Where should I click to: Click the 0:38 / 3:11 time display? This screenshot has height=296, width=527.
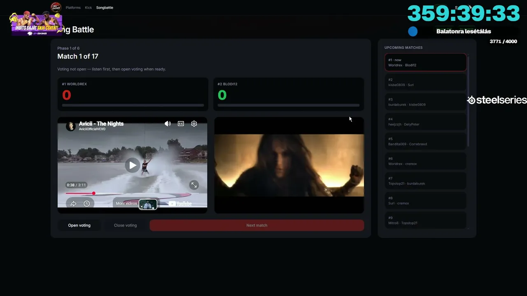(76, 185)
